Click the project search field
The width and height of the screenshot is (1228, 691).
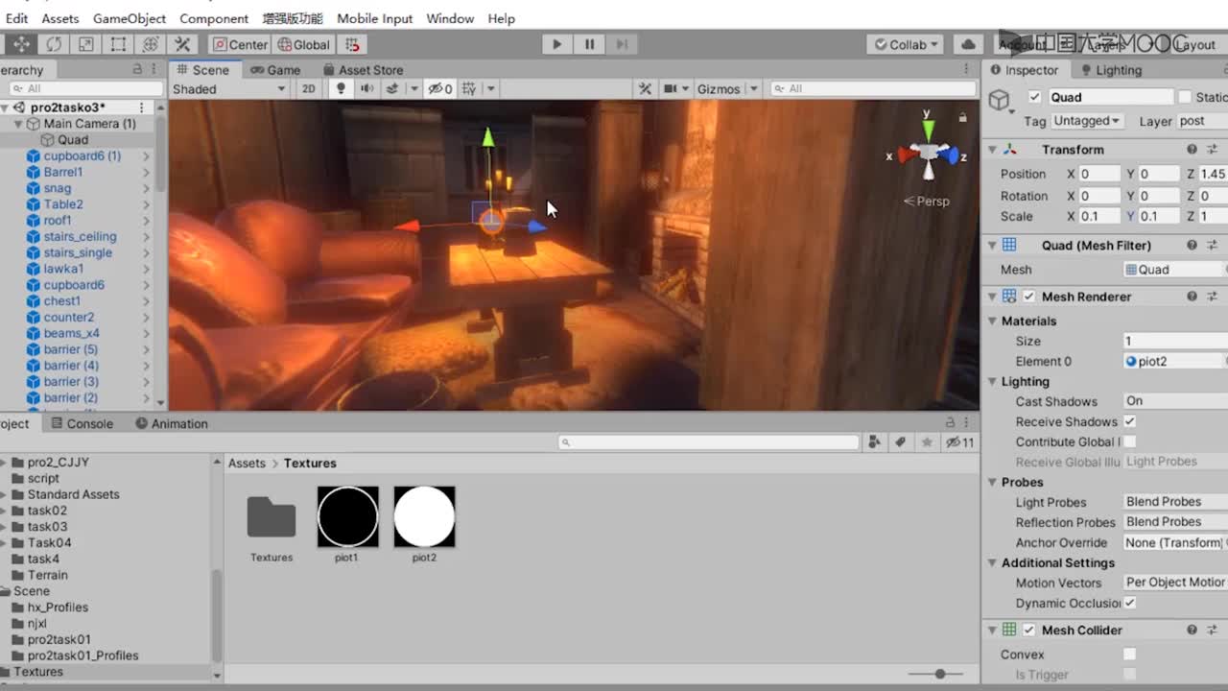click(x=709, y=442)
